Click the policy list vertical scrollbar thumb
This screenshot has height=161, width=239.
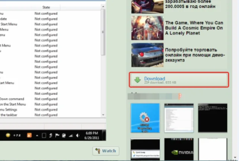coord(103,32)
